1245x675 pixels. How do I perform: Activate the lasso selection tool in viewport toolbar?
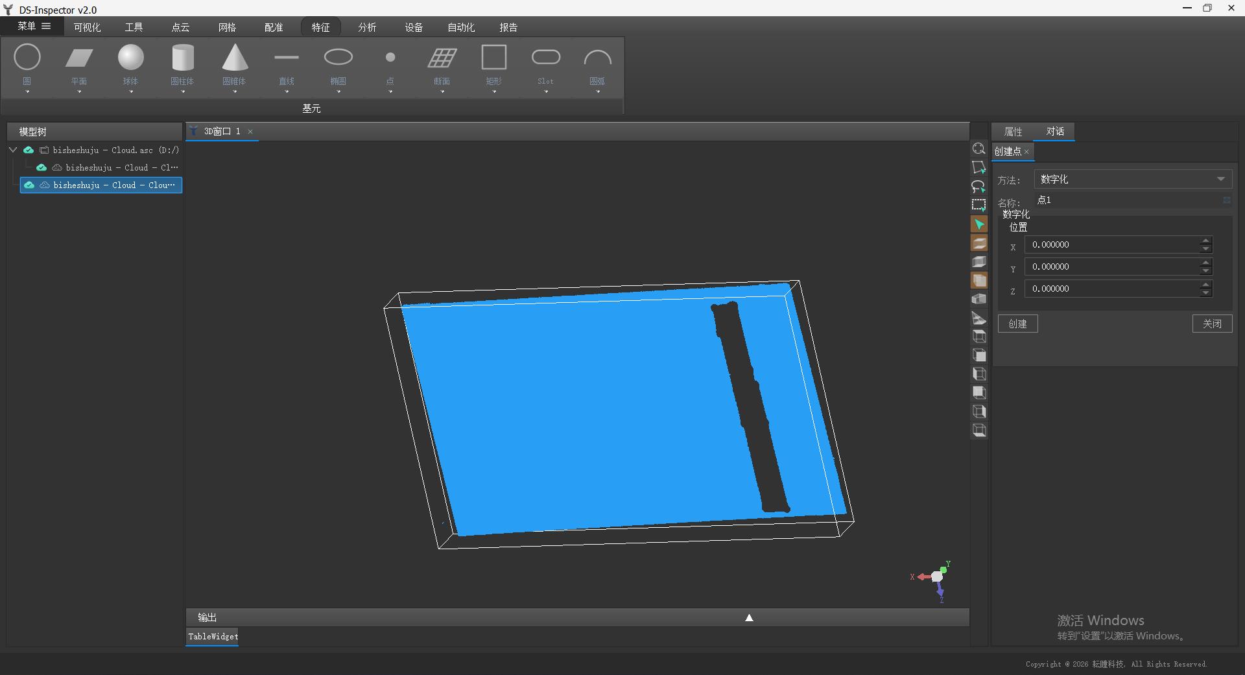[x=979, y=187]
